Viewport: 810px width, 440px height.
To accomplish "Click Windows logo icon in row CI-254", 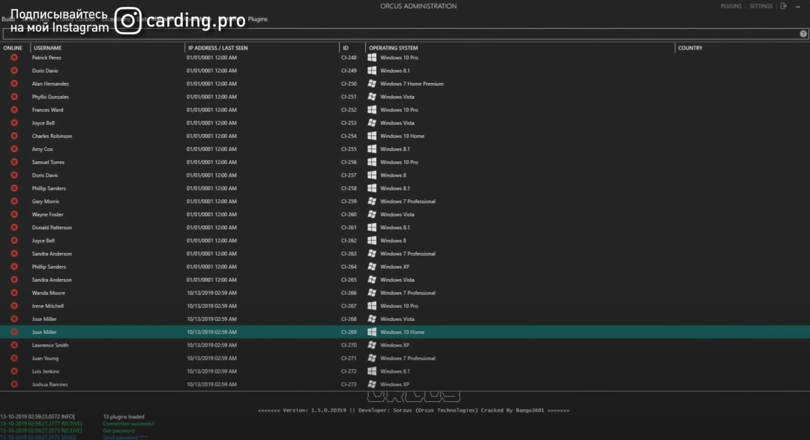I will [372, 136].
